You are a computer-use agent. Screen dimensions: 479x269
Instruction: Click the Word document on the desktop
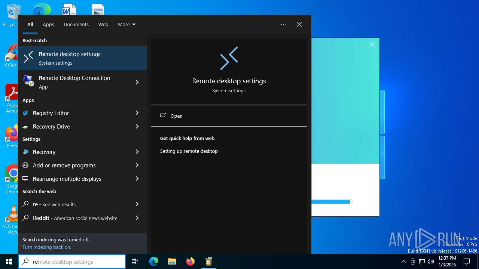[69, 9]
